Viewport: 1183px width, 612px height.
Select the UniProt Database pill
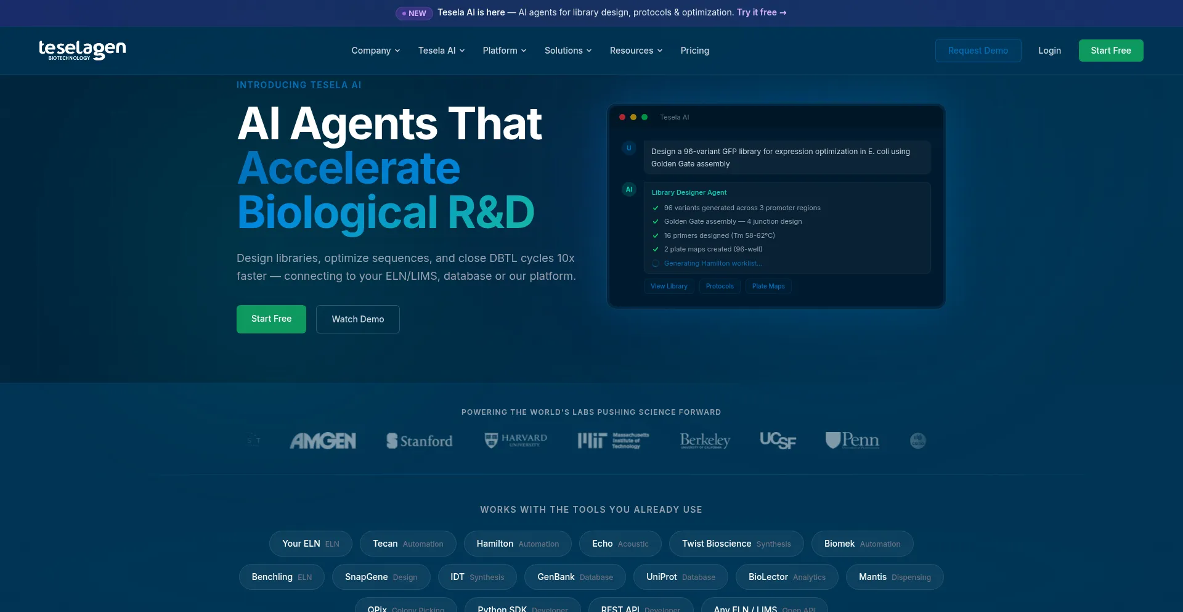pos(681,577)
